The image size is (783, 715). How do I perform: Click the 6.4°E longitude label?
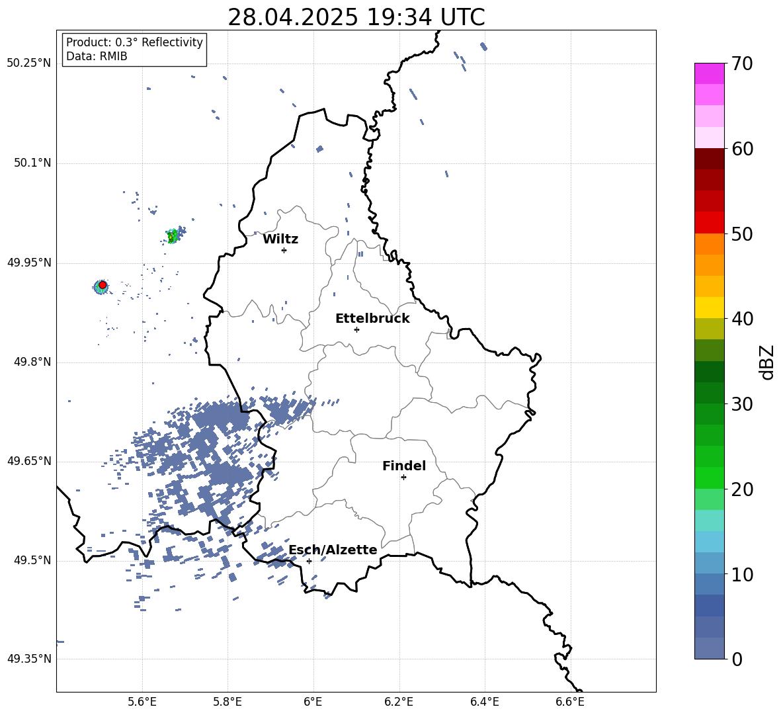(x=484, y=702)
